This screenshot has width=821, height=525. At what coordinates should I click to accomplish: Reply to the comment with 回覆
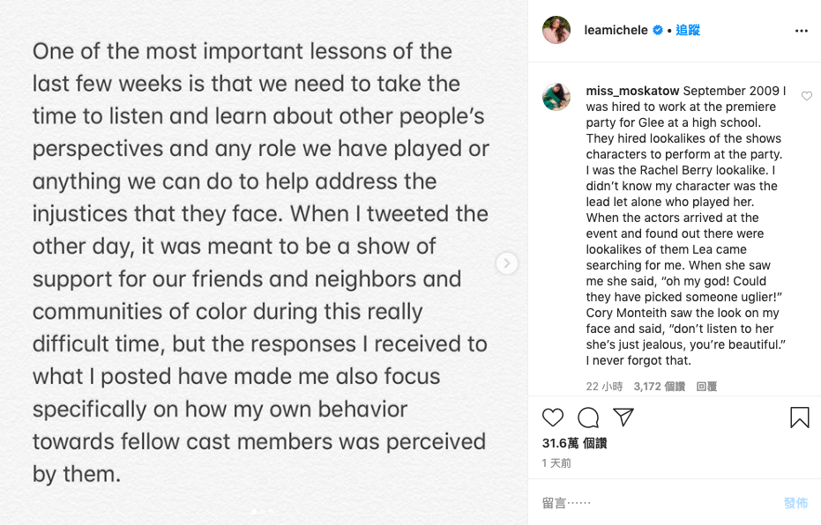click(706, 387)
